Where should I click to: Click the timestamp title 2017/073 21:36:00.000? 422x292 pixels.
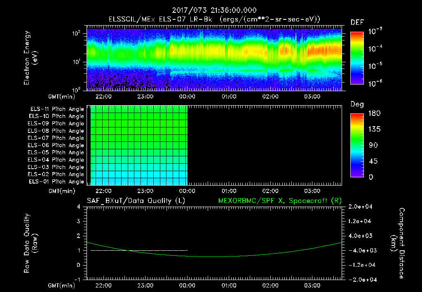214,10
